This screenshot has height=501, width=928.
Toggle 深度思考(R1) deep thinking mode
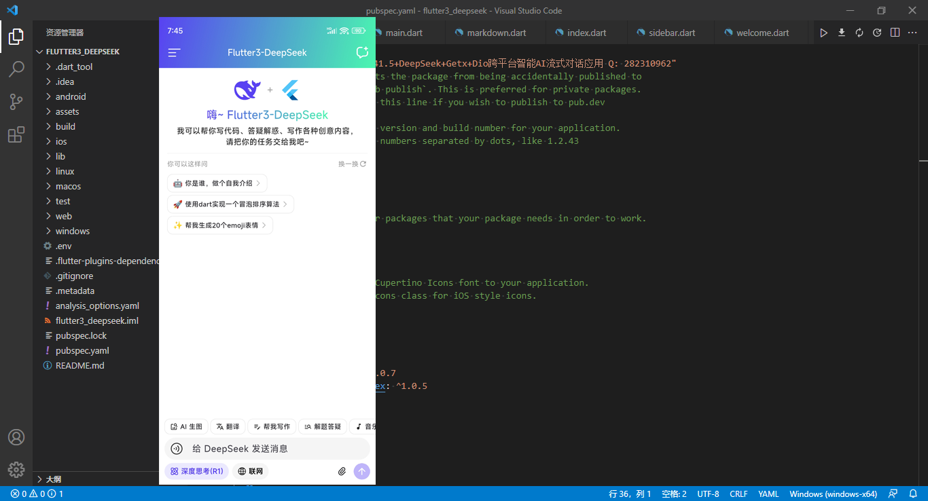point(196,471)
